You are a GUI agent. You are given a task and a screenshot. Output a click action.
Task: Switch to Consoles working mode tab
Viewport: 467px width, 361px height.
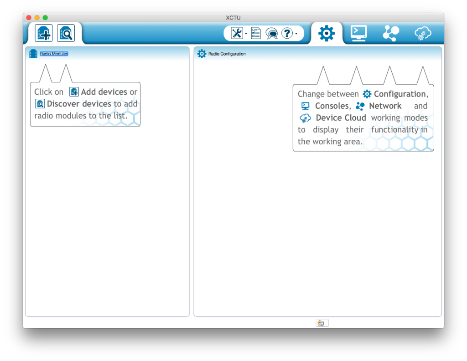pyautogui.click(x=358, y=33)
